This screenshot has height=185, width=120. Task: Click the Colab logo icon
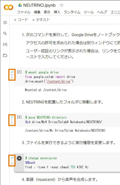point(8,7)
